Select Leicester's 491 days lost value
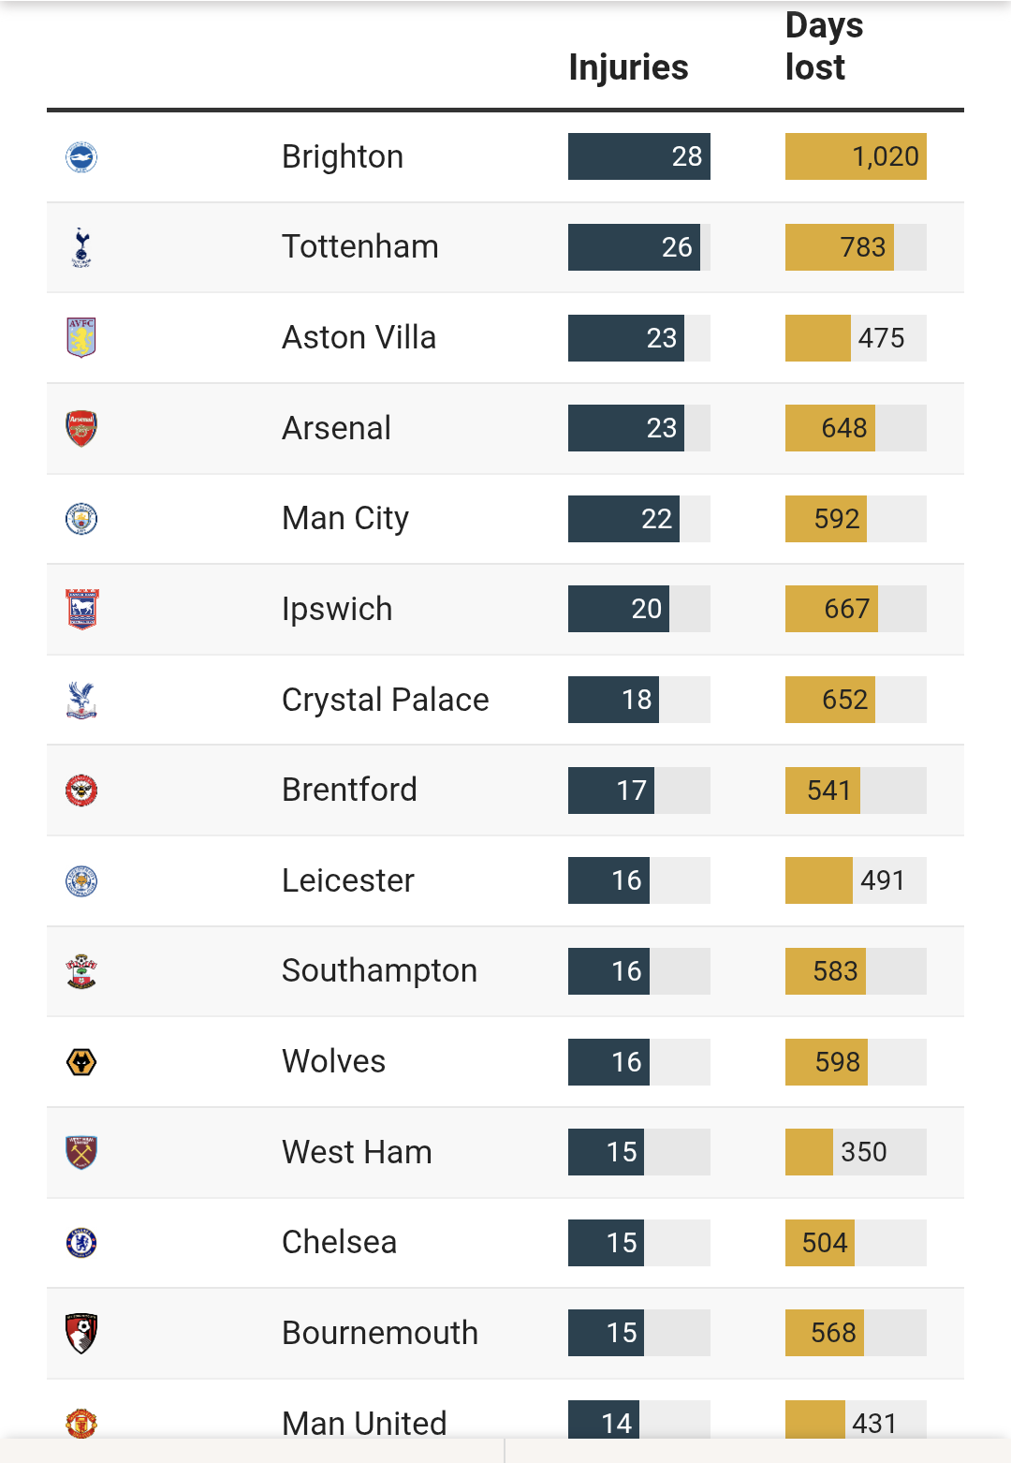The height and width of the screenshot is (1463, 1011). [883, 880]
